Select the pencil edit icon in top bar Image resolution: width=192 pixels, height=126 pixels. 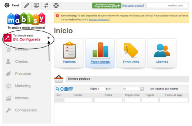click(x=27, y=5)
